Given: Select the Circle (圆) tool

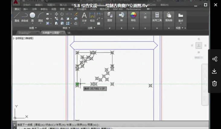Looking at the screenshot, I should tap(32, 17).
